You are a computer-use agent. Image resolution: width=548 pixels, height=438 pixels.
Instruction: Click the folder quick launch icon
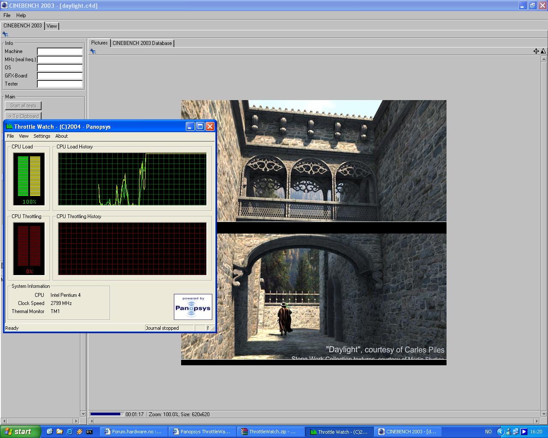click(60, 432)
